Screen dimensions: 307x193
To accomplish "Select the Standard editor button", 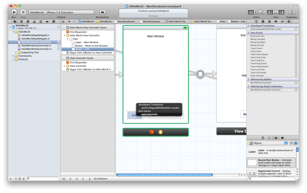I will tap(251, 12).
